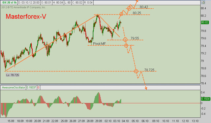The image size is (211, 123).
Task: Click the 21.09 date axis label
Action: click(46, 121)
